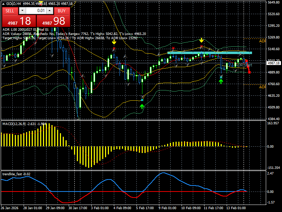Click time axis label 30 Jan 17:00
The width and height of the screenshot is (282, 212).
click(78, 208)
